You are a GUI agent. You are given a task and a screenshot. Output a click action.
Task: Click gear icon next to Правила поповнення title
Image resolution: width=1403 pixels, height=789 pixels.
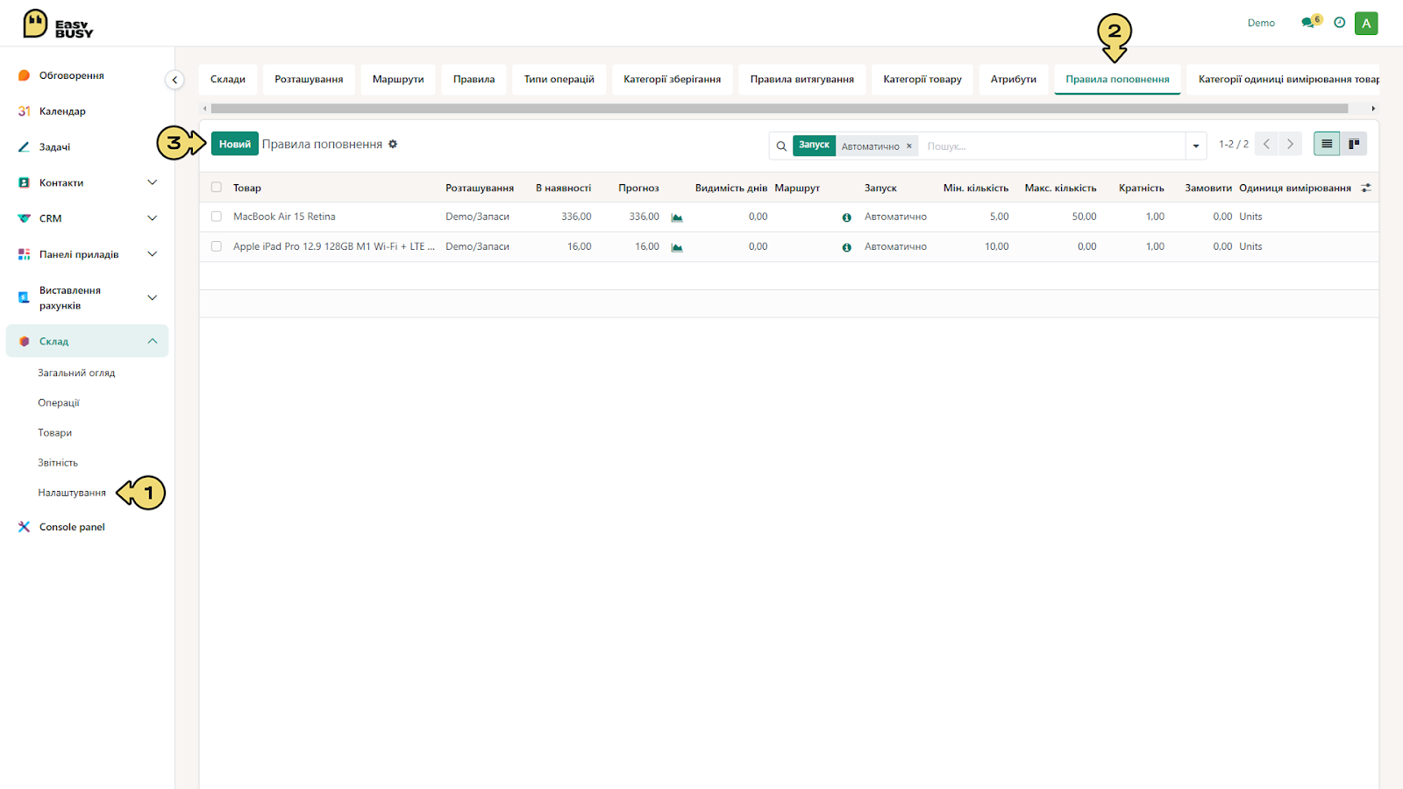pos(393,144)
